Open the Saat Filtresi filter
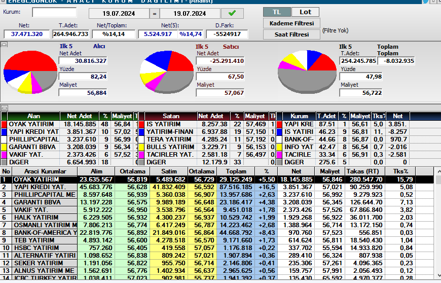441x283 pixels. [x=291, y=34]
